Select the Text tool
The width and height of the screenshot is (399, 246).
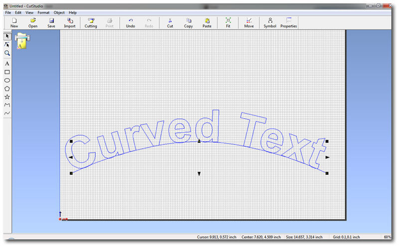[7, 64]
